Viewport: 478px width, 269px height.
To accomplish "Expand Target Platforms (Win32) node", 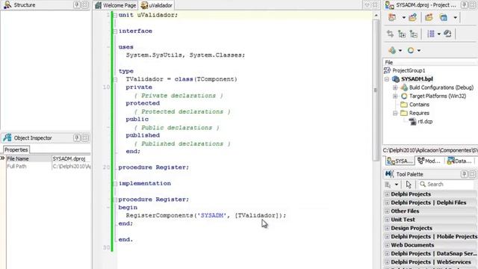I will [395, 96].
